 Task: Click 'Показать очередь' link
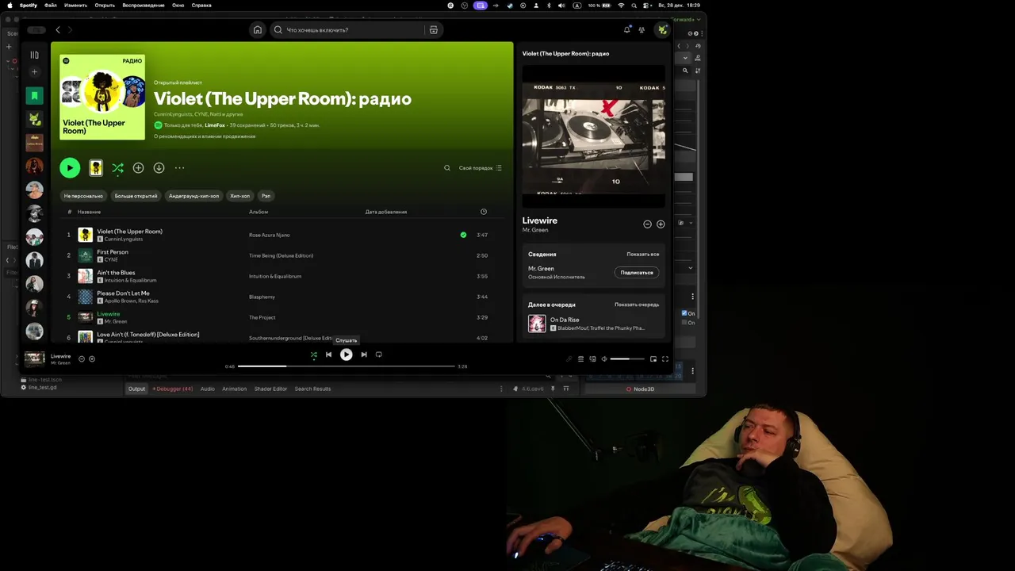click(637, 305)
